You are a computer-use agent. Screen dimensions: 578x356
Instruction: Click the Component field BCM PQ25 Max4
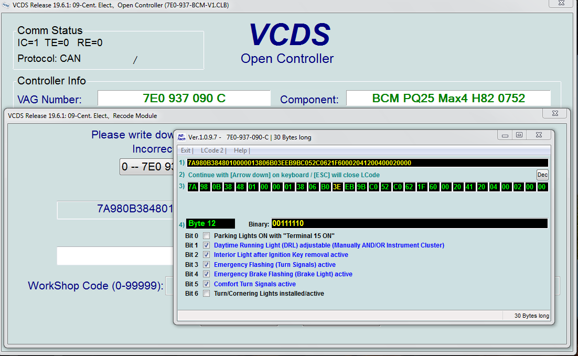[448, 98]
